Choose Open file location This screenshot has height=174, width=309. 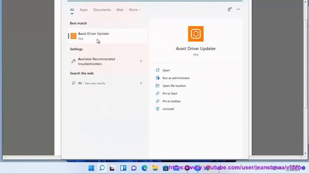(x=174, y=86)
